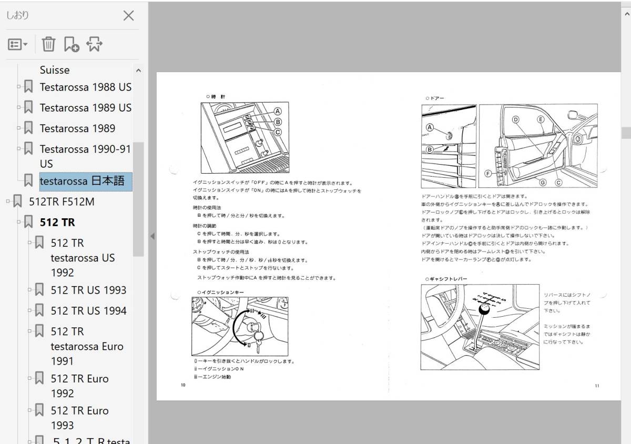
Task: Close the しおり bookmarks panel
Action: pos(128,16)
